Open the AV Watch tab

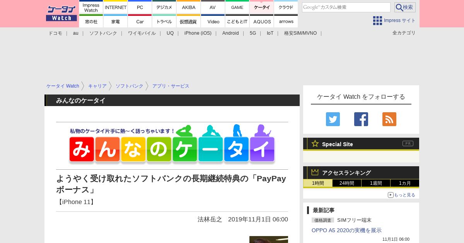click(213, 7)
